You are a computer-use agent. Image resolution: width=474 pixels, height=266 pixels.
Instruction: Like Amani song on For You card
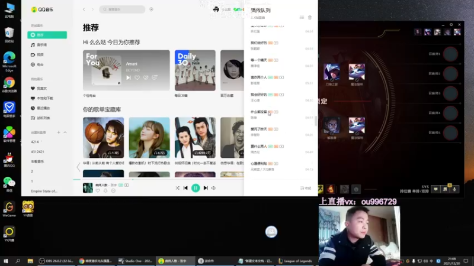(x=137, y=77)
